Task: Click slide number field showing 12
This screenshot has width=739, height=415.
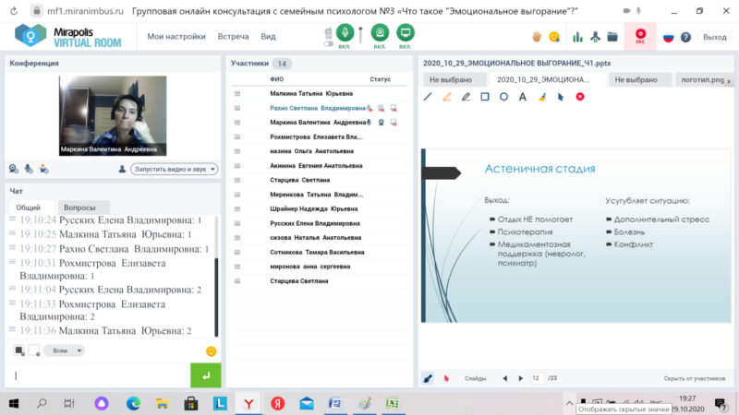Action: tap(537, 378)
